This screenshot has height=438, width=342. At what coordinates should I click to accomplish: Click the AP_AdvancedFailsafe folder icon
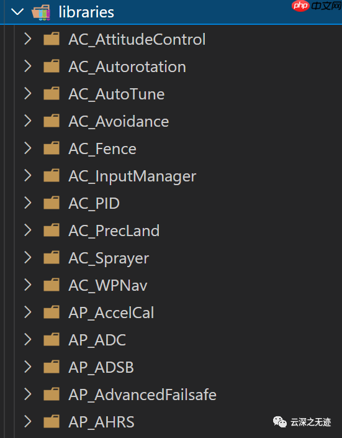point(52,395)
